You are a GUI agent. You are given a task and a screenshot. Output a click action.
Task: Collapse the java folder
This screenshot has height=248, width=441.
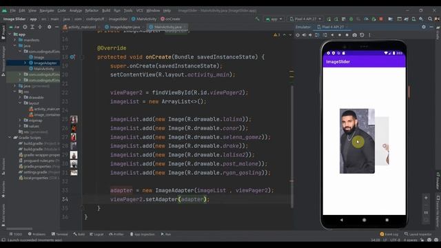pyautogui.click(x=15, y=45)
